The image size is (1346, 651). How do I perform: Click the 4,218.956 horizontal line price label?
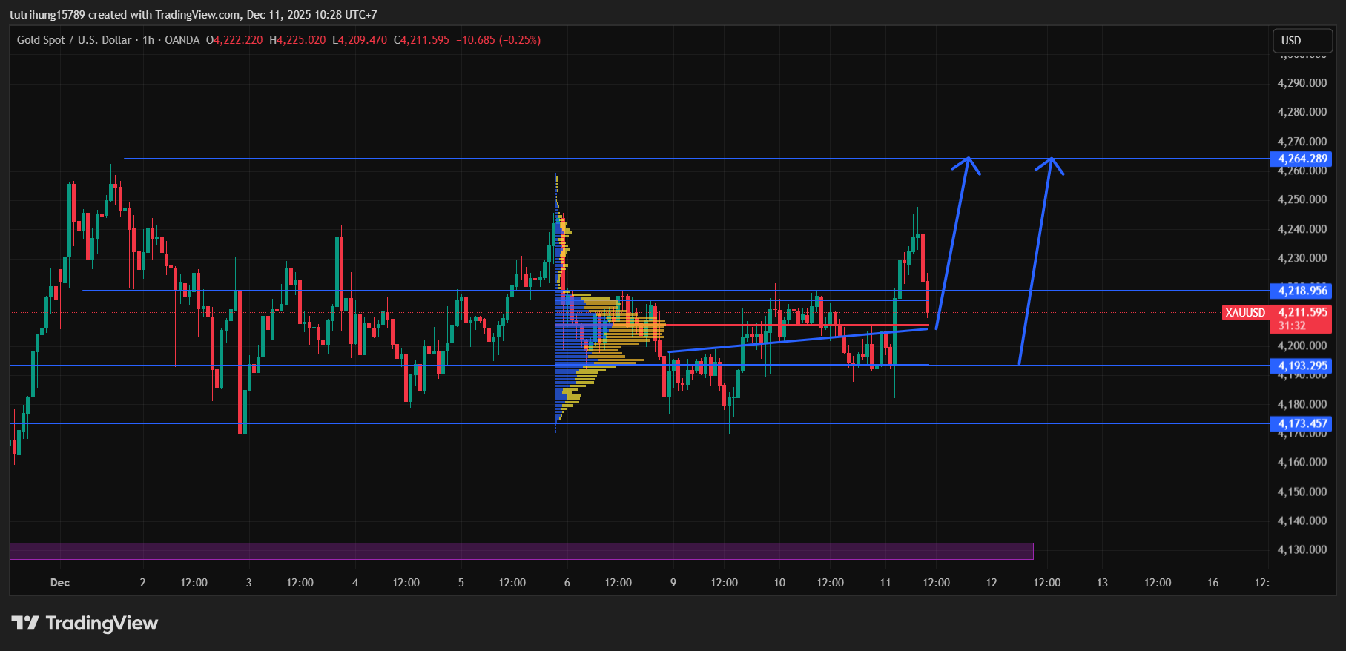pyautogui.click(x=1302, y=291)
